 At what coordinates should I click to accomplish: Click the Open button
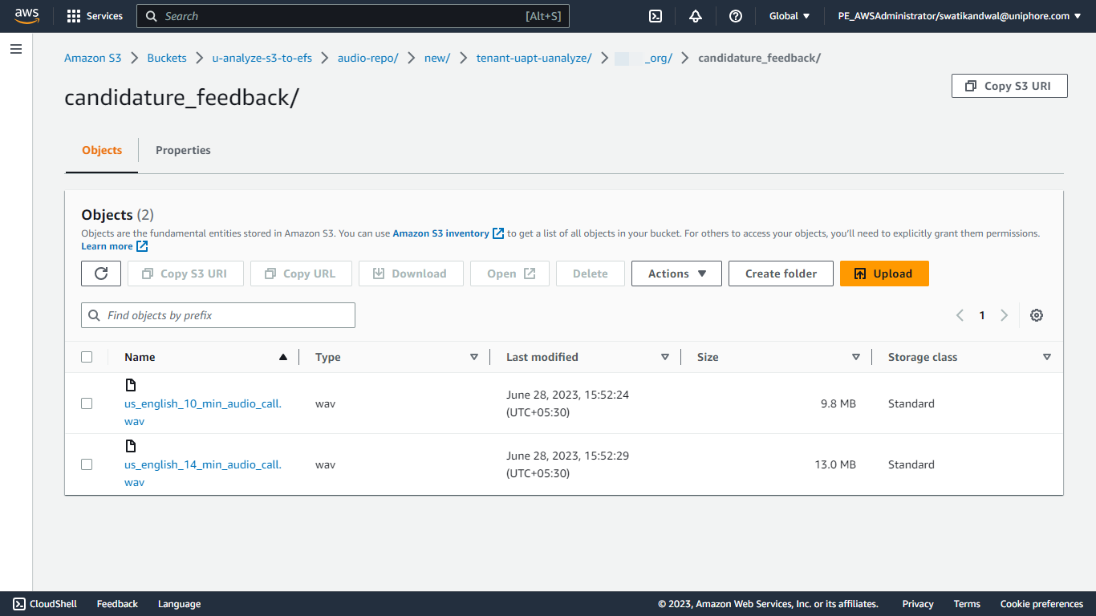509,274
